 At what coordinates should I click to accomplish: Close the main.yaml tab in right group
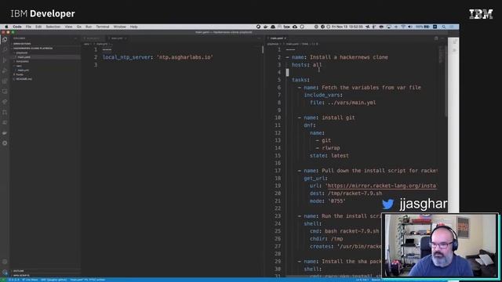285,38
